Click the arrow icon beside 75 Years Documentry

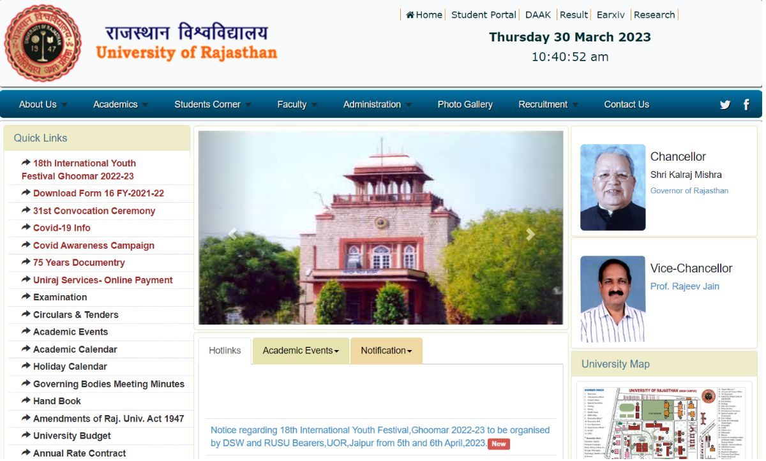tap(26, 262)
